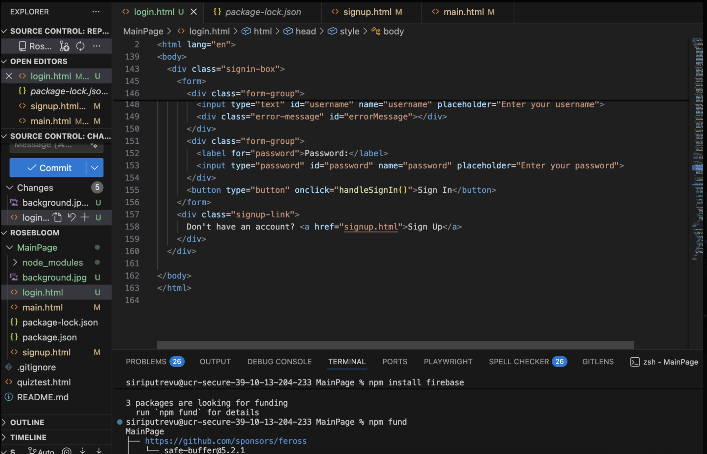Open the Explorer more actions ellipsis

pyautogui.click(x=96, y=12)
